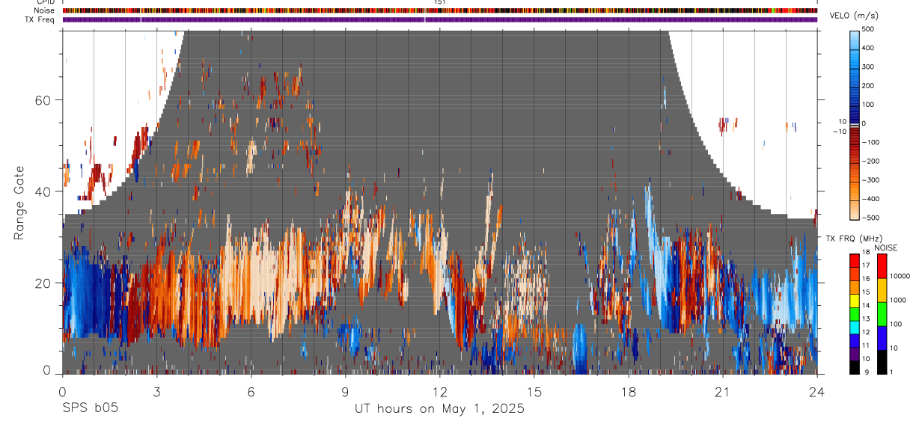919x424 pixels.
Task: Click the red 17–18 MHz TX FRQ swatch
Action: tap(855, 260)
